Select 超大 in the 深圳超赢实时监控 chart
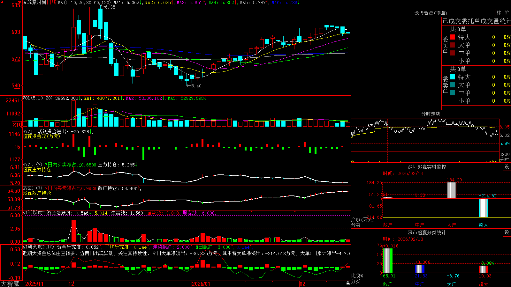Viewport: 511px width, 287px height. coord(484,225)
